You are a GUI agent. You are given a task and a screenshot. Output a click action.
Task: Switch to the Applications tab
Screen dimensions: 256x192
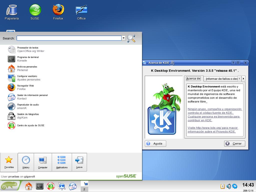click(62, 162)
